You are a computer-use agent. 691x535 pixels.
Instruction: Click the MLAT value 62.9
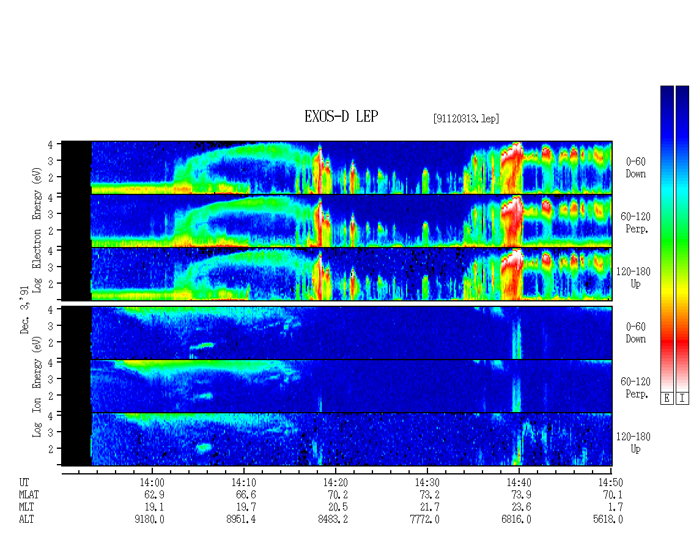point(154,495)
